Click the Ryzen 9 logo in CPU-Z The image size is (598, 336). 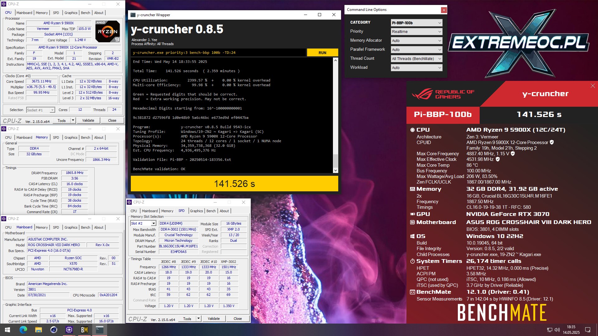point(107,31)
